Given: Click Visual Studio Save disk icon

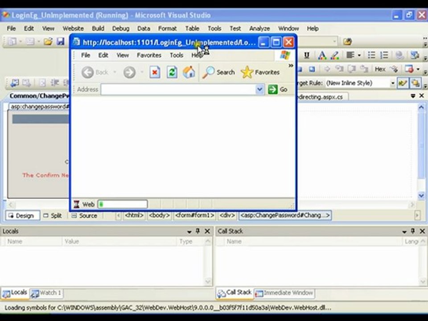Looking at the screenshot, I should (60, 41).
